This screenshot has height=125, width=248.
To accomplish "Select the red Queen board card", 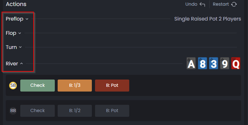I will (x=236, y=63).
